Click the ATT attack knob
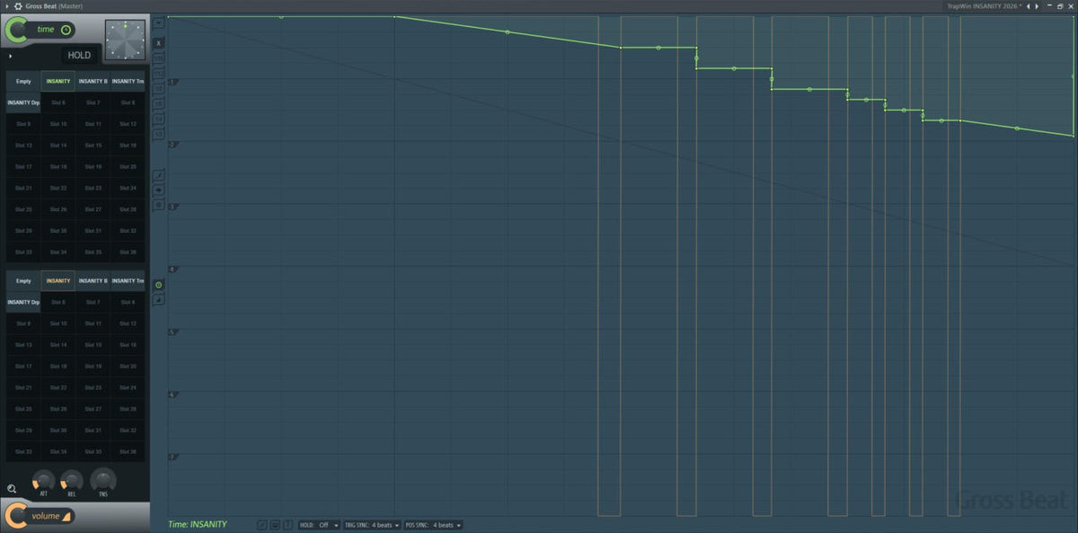This screenshot has height=533, width=1078. pos(43,480)
